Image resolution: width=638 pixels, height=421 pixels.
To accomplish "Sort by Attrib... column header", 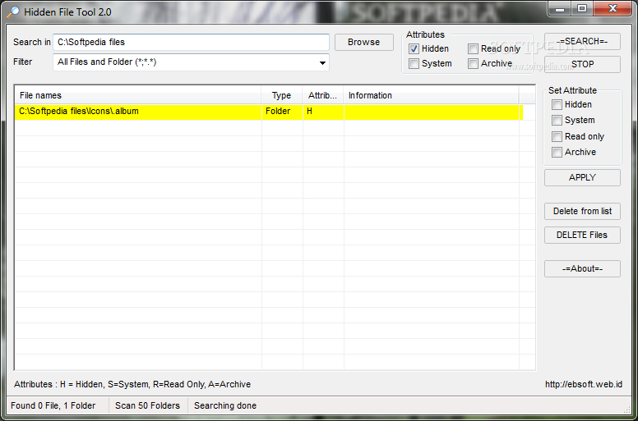I will [322, 95].
